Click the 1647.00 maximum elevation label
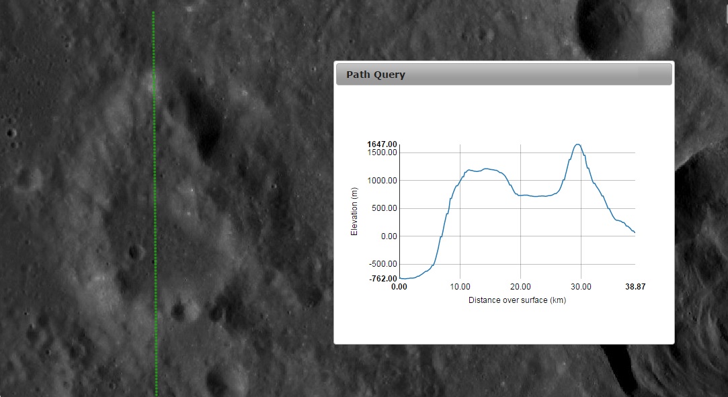Image resolution: width=728 pixels, height=397 pixels. 382,144
